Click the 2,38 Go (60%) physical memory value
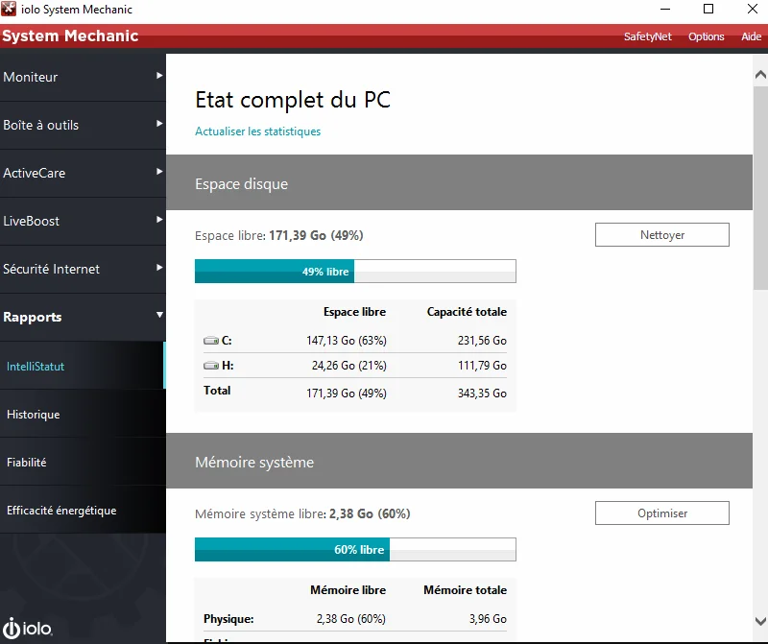 click(350, 619)
